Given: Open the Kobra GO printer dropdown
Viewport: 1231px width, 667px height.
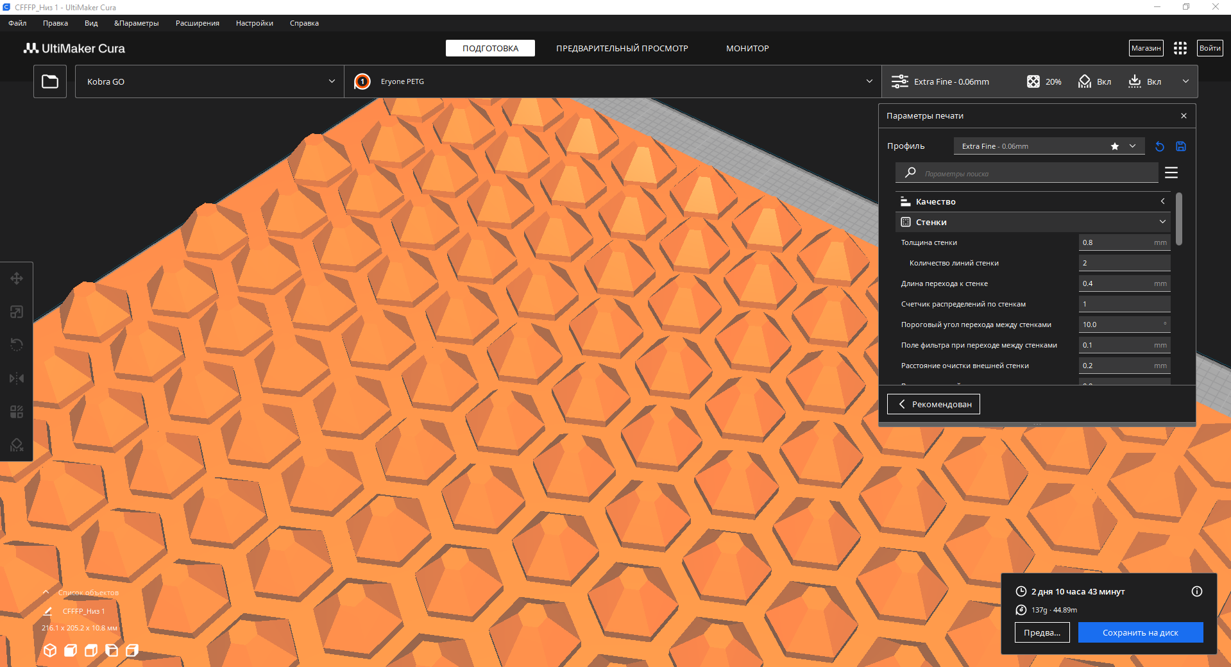Looking at the screenshot, I should 210,81.
